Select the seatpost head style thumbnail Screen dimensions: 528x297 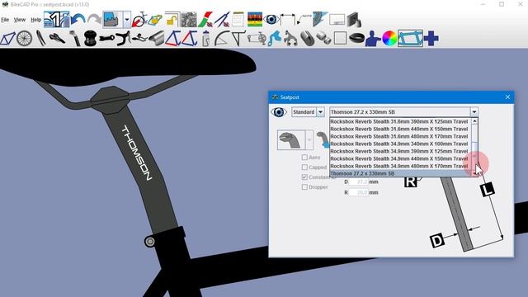pos(291,139)
